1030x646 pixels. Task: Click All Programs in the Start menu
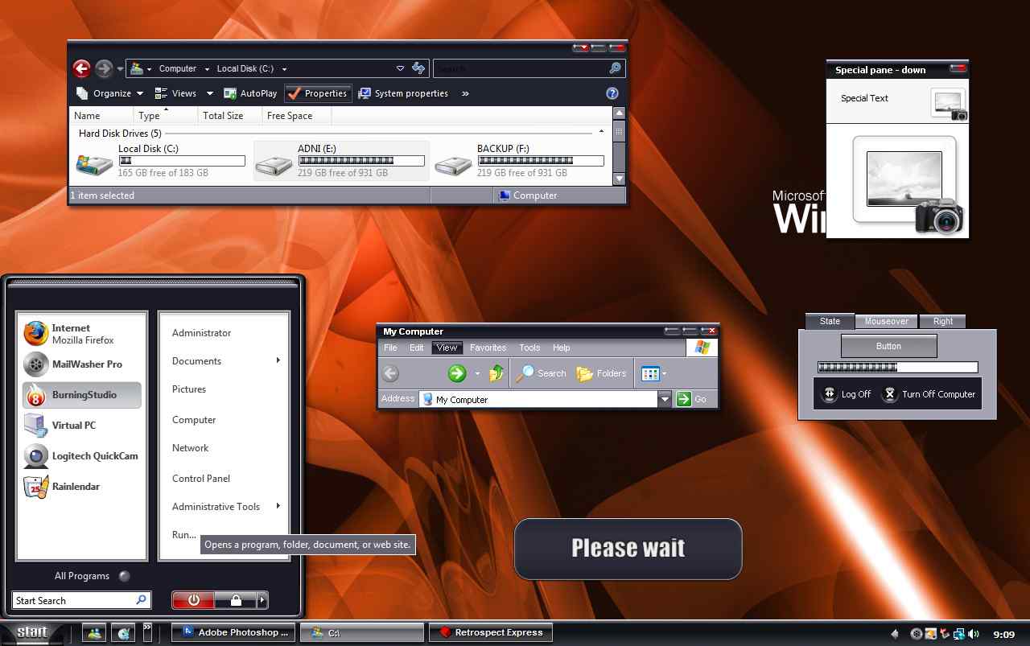coord(82,576)
